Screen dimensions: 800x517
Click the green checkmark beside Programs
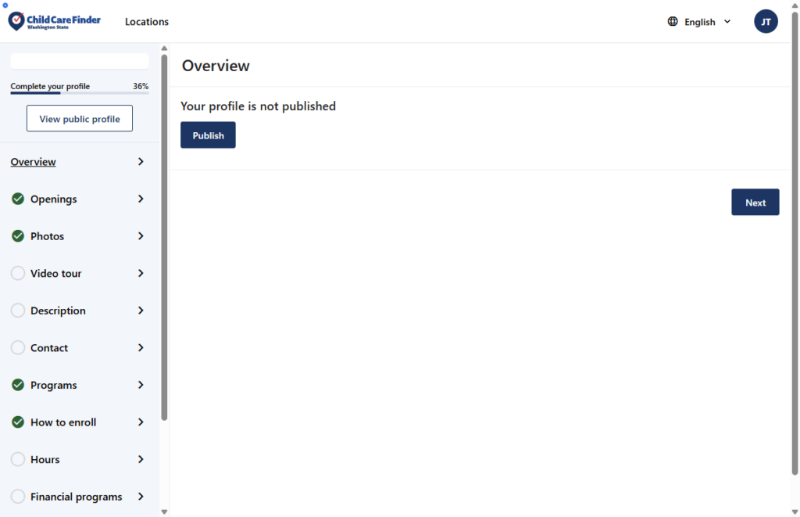18,385
